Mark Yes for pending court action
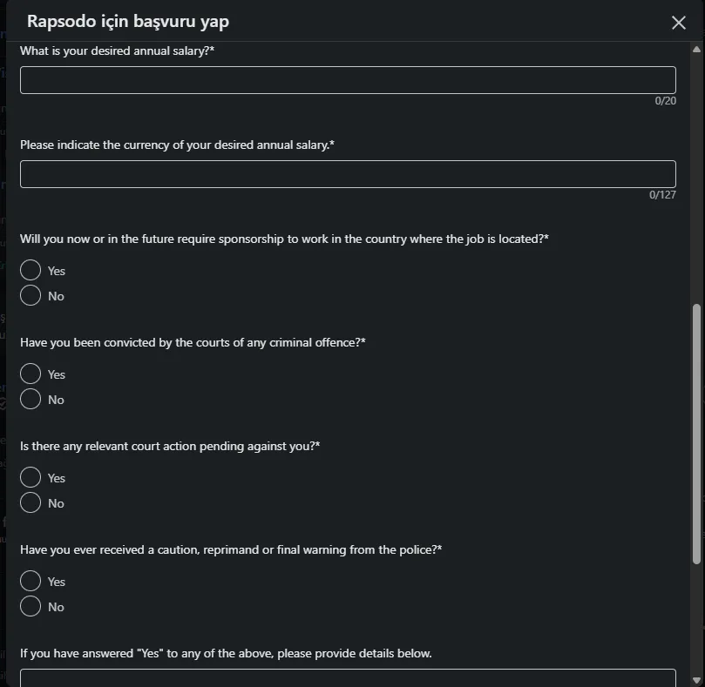This screenshot has height=687, width=705. click(x=31, y=477)
